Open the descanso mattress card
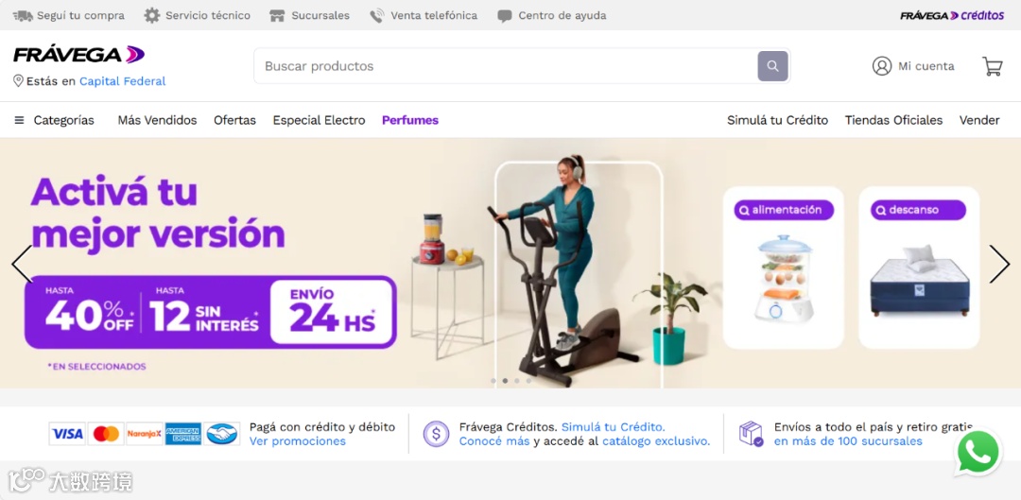This screenshot has width=1021, height=500. coord(920,267)
